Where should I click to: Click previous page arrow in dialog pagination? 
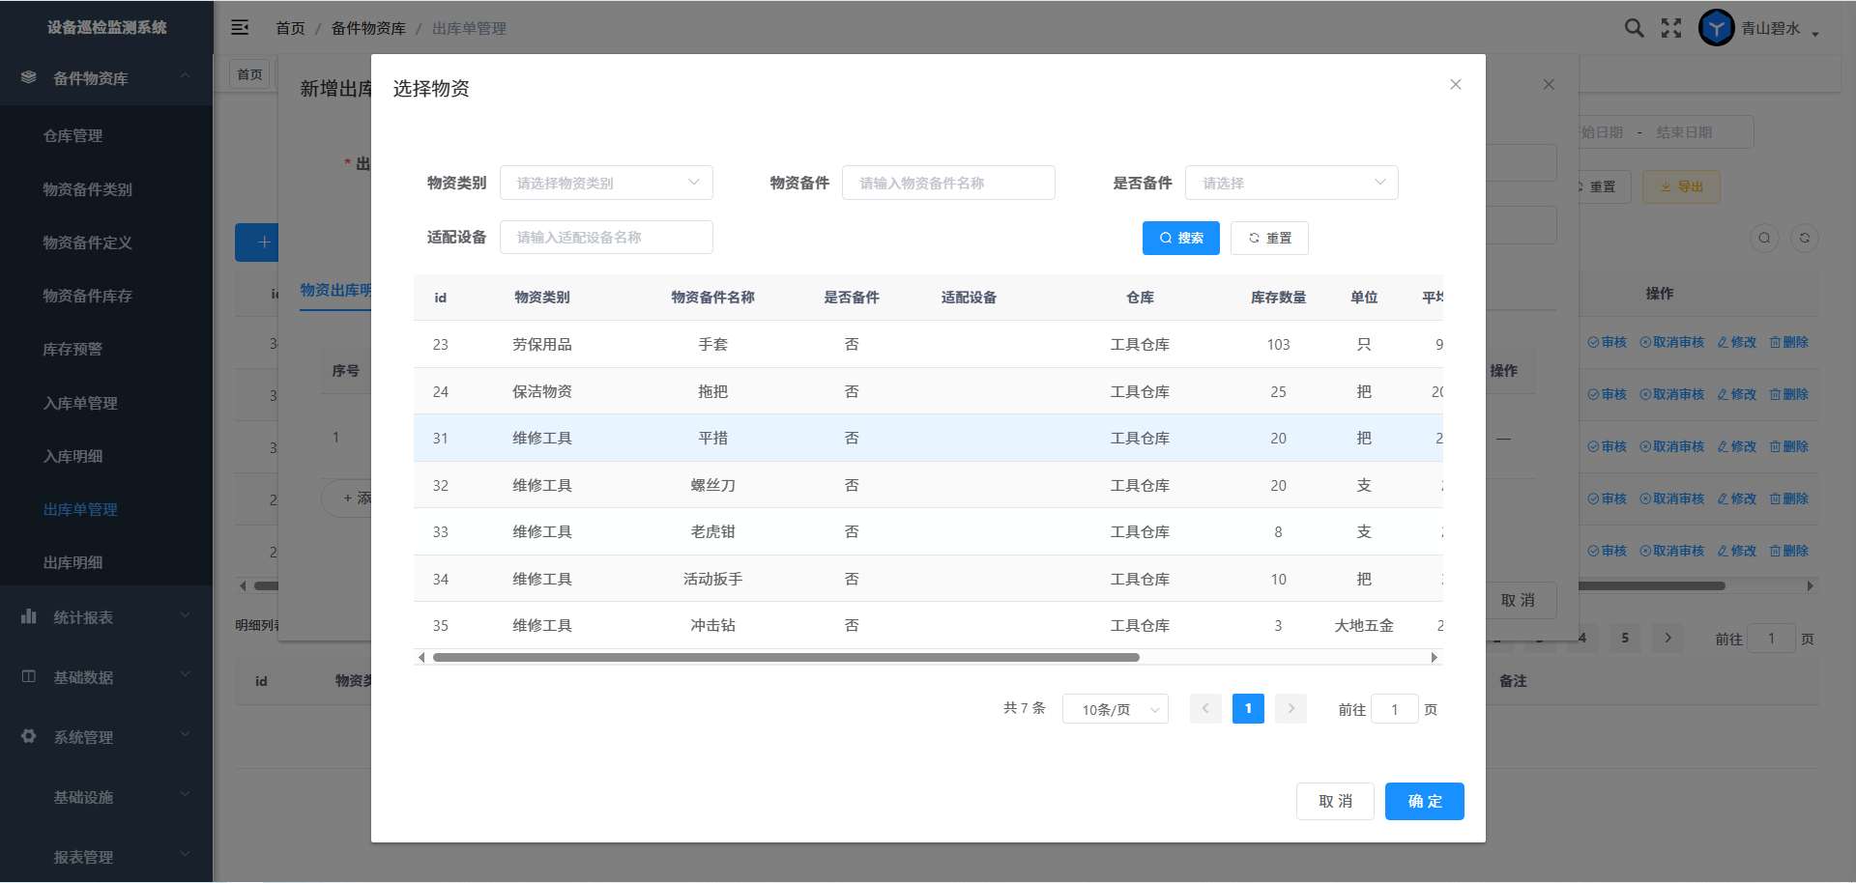(x=1205, y=709)
